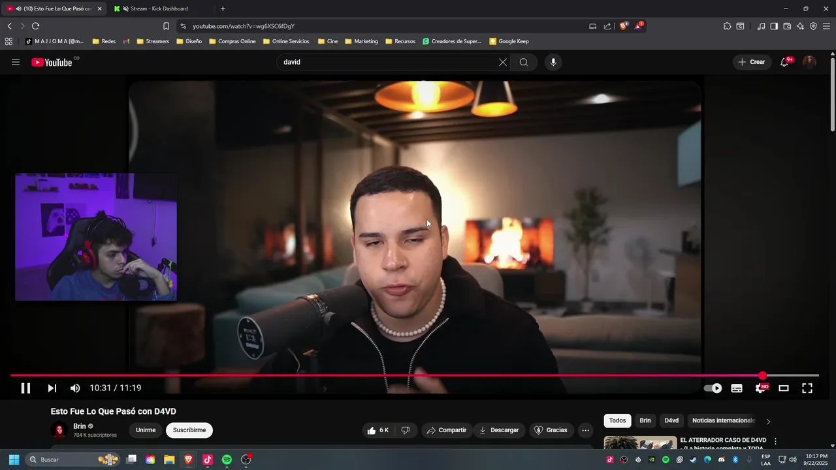
Task: Toggle subtitles in the video player
Action: 737,388
